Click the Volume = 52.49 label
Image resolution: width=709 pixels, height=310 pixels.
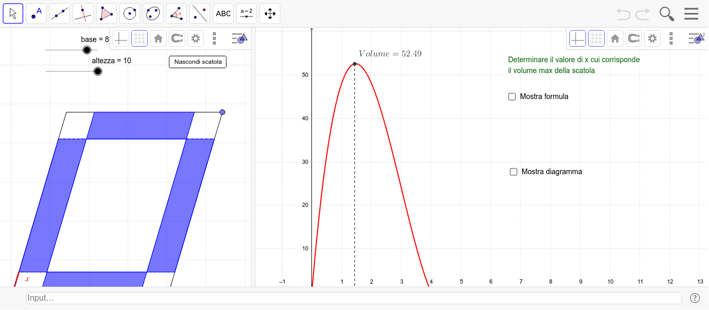[x=390, y=54]
